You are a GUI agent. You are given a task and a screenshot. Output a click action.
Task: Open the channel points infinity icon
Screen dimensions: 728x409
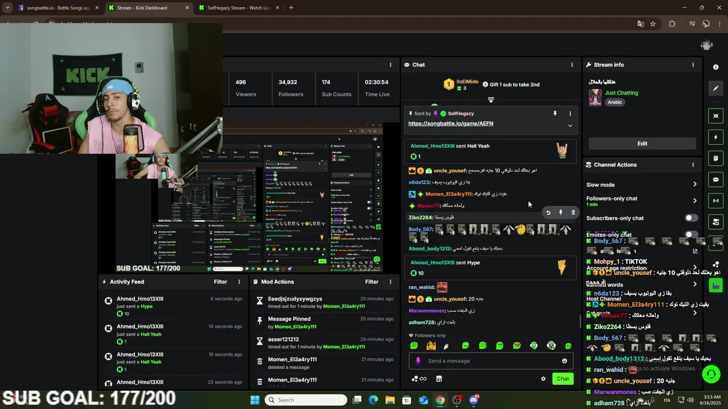419,379
